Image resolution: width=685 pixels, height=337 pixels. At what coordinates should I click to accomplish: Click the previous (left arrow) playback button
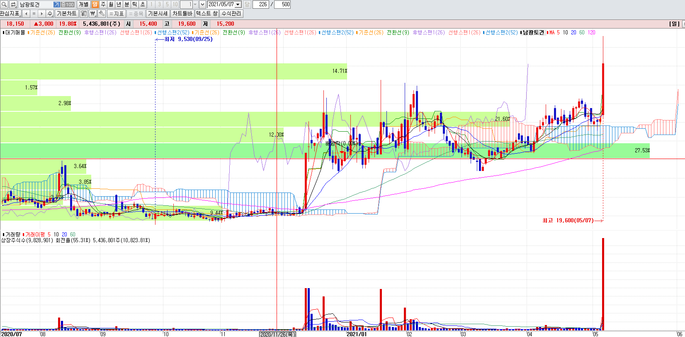click(26, 14)
